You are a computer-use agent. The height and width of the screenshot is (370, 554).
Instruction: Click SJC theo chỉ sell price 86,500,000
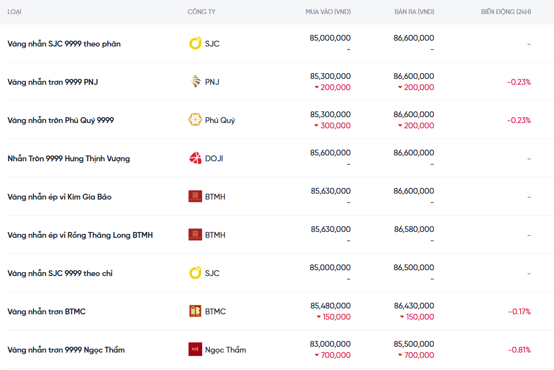pos(414,268)
